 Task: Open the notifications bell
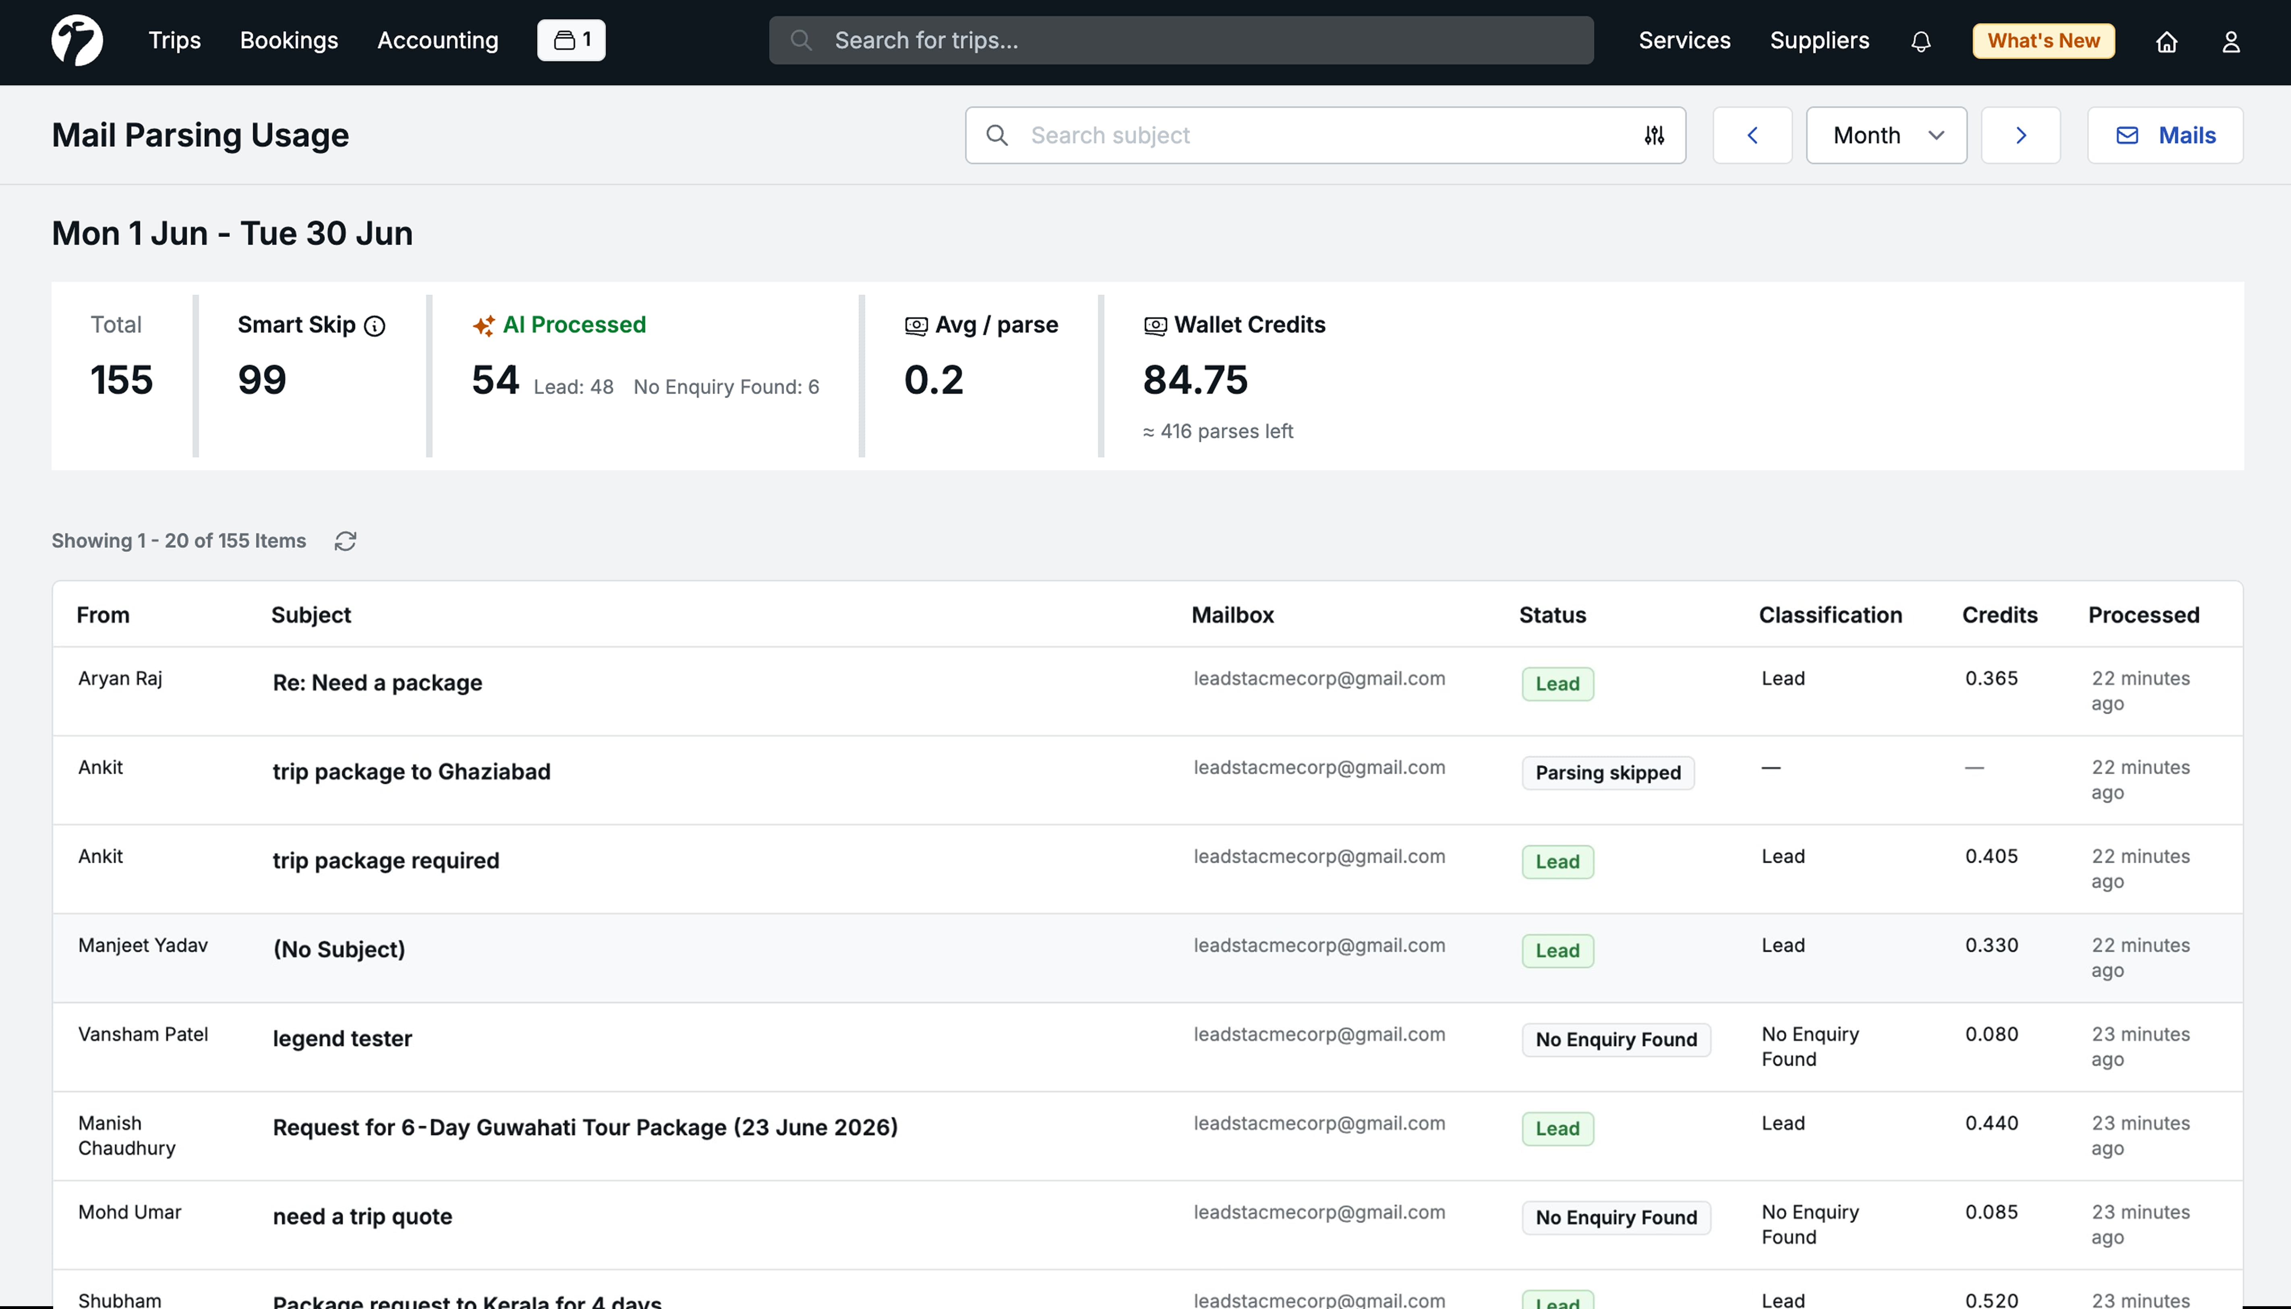click(1920, 41)
